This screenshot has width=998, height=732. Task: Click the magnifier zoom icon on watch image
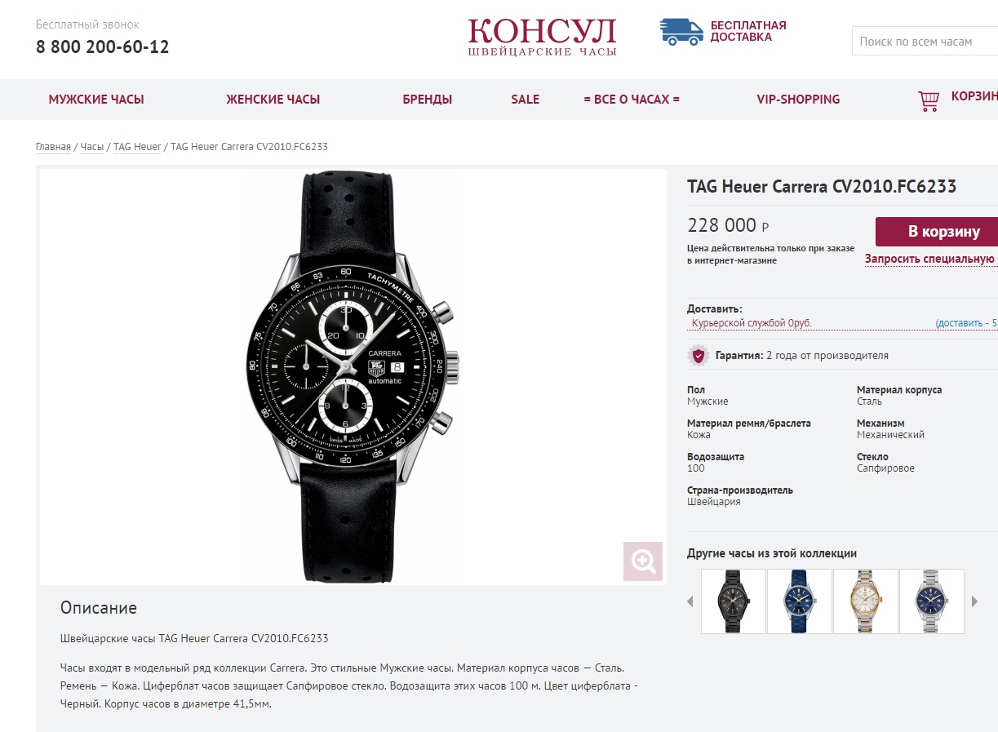click(643, 561)
